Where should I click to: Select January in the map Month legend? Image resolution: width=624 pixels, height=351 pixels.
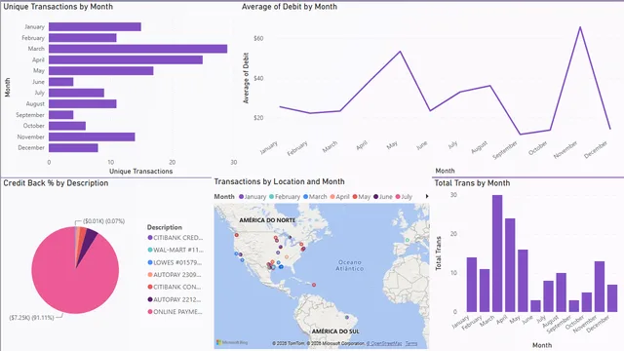coord(253,197)
